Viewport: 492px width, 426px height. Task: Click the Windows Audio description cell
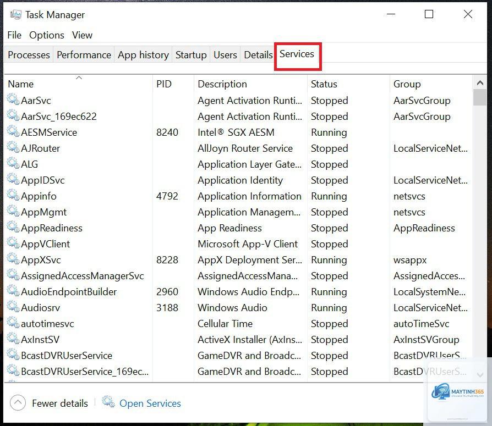tap(232, 308)
